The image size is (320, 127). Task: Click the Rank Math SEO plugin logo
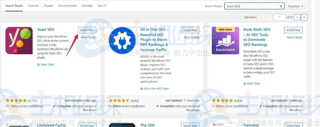[225, 40]
